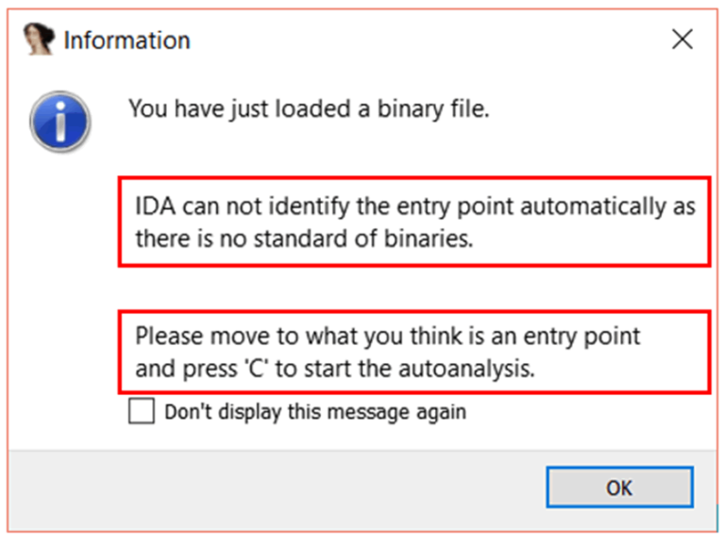Click the empty title bar right of "Information"
This screenshot has width=725, height=542.
click(x=425, y=40)
